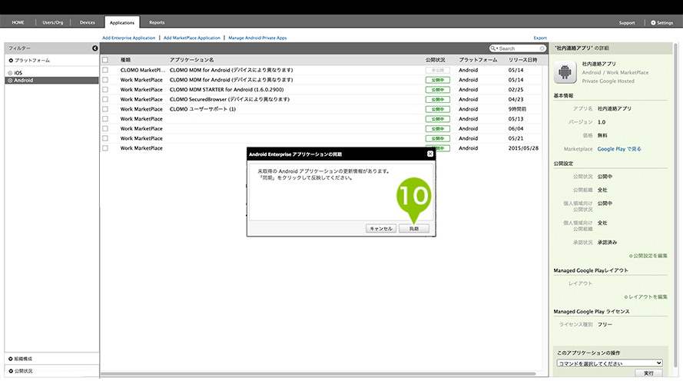Click キャンセル in the sync dialog

click(x=381, y=229)
